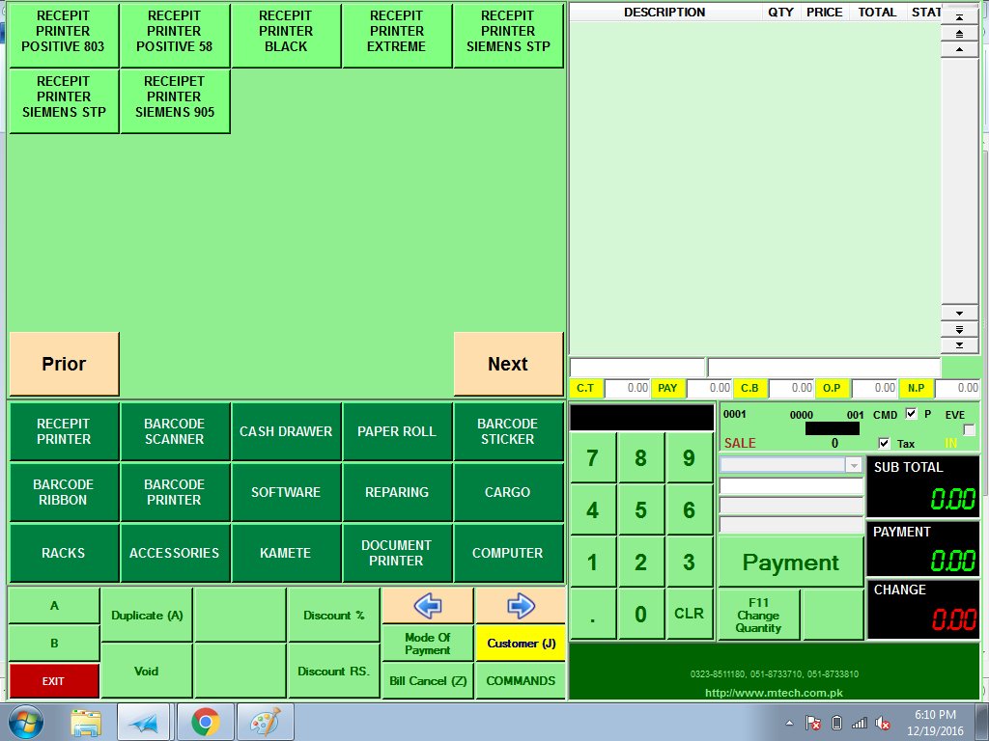Uncheck the Tax checkbox
This screenshot has height=741, width=989.
coord(885,444)
